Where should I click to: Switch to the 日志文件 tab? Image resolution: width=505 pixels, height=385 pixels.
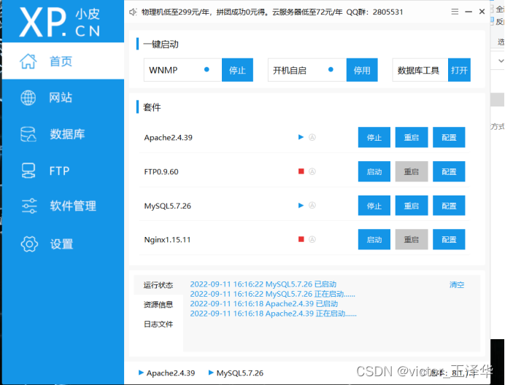coord(158,324)
